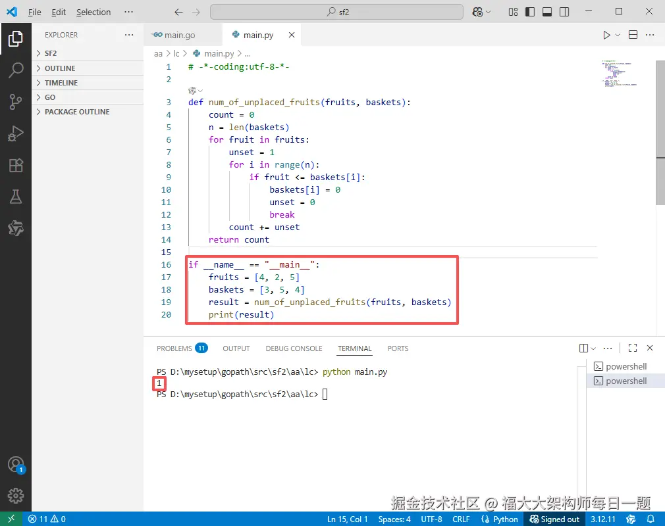Image resolution: width=665 pixels, height=526 pixels.
Task: Maximize the terminal panel size
Action: coord(633,348)
